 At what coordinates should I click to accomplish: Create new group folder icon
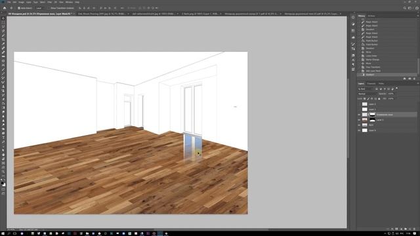pyautogui.click(x=406, y=229)
